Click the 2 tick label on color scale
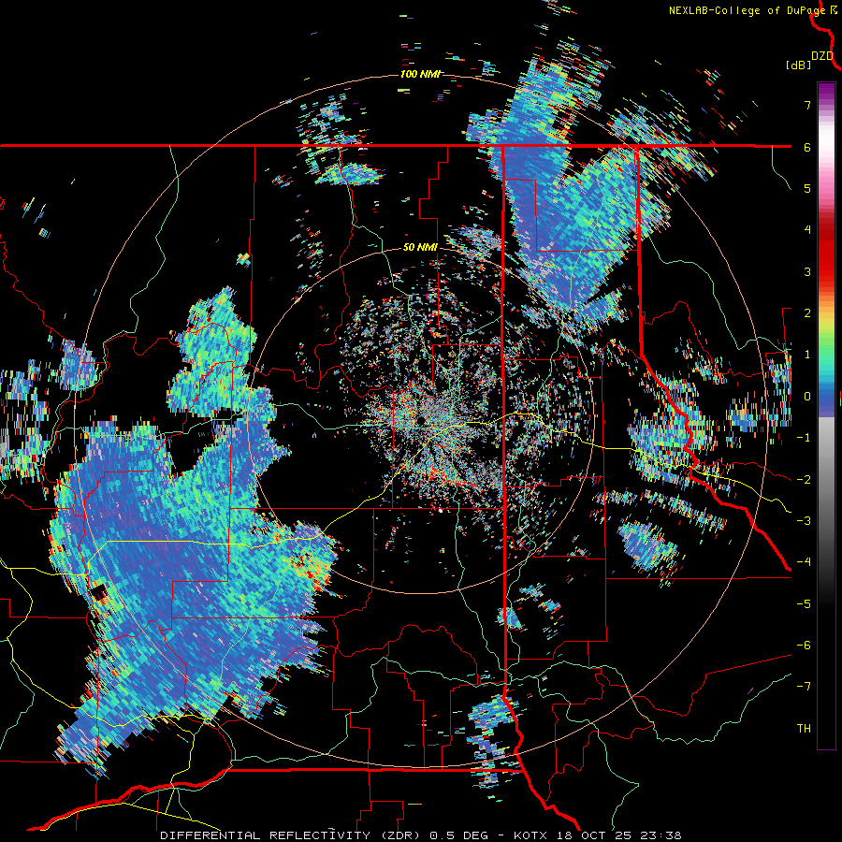The height and width of the screenshot is (842, 842). [x=807, y=313]
